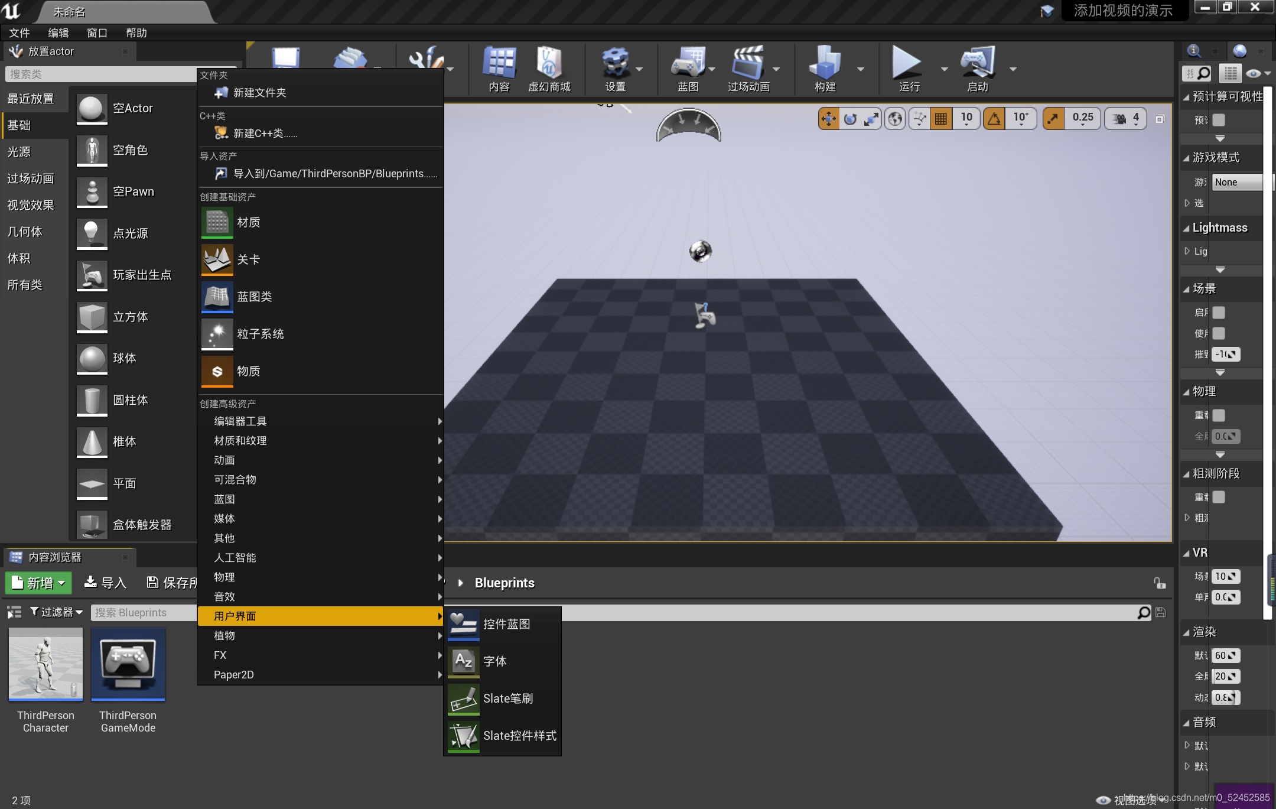Select the rotate tool in viewport toolbar
1276x809 pixels.
[x=850, y=119]
